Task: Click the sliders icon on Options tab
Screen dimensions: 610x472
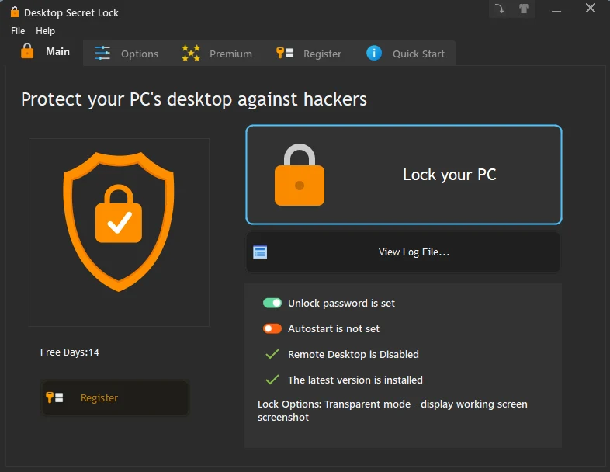Action: (x=102, y=53)
